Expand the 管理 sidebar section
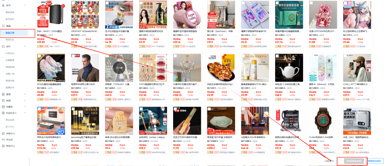 point(25,94)
